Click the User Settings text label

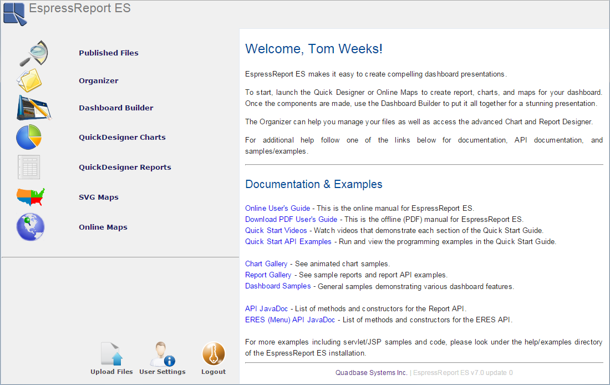tap(162, 372)
